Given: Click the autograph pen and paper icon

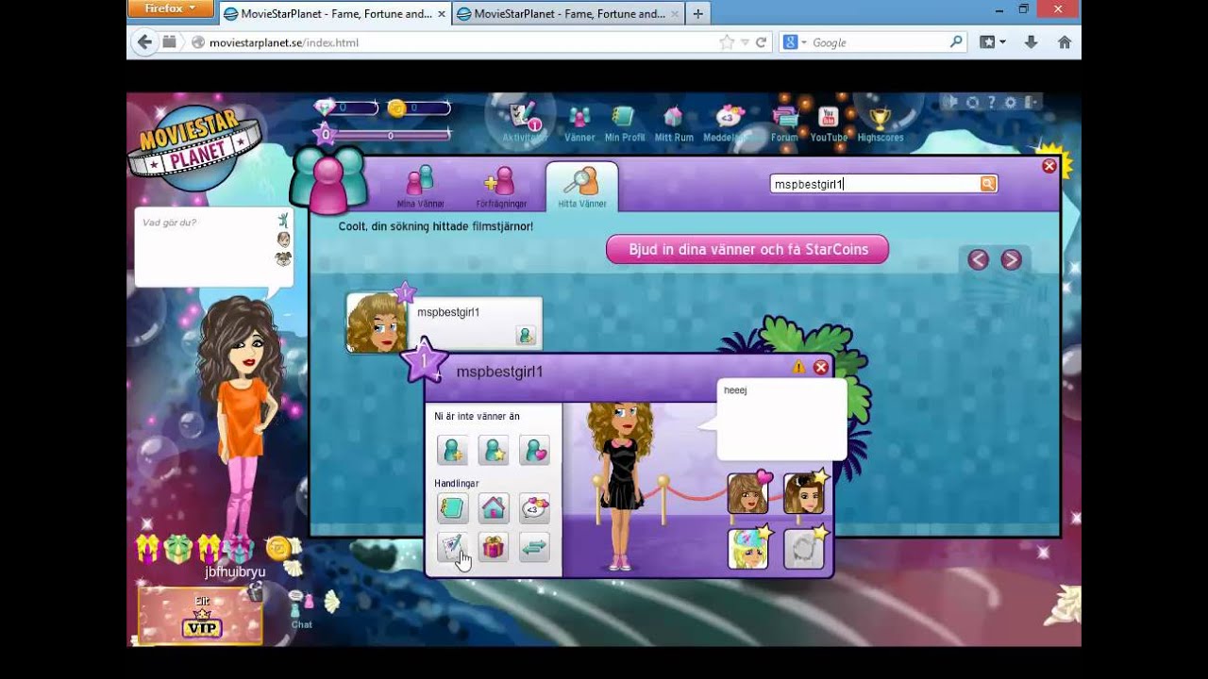Looking at the screenshot, I should click(452, 547).
